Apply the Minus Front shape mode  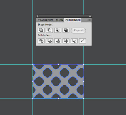click(x=49, y=30)
